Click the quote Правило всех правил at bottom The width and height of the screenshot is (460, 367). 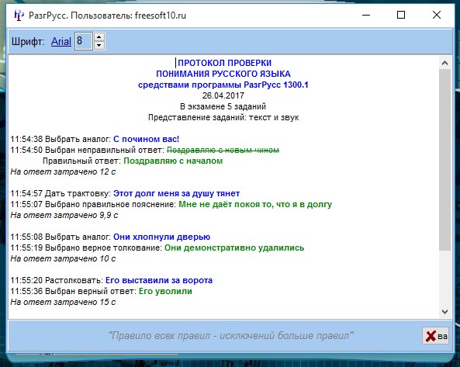231,336
